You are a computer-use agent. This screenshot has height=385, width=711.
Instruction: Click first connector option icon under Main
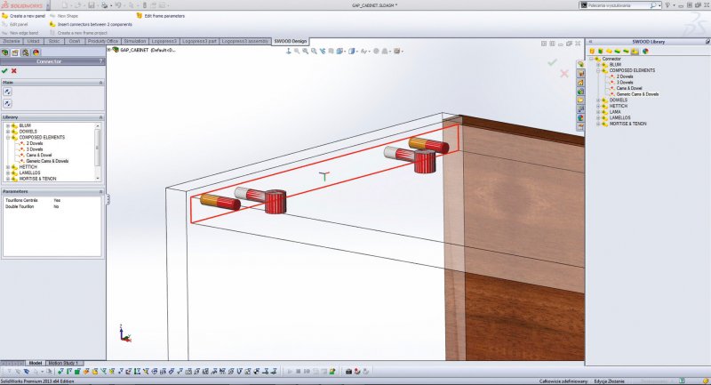pyautogui.click(x=8, y=92)
